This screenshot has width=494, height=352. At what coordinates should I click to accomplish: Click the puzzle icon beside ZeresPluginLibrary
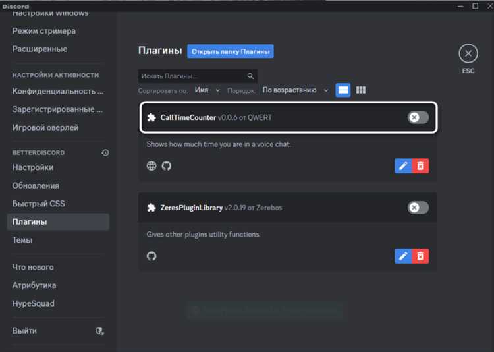click(x=151, y=208)
